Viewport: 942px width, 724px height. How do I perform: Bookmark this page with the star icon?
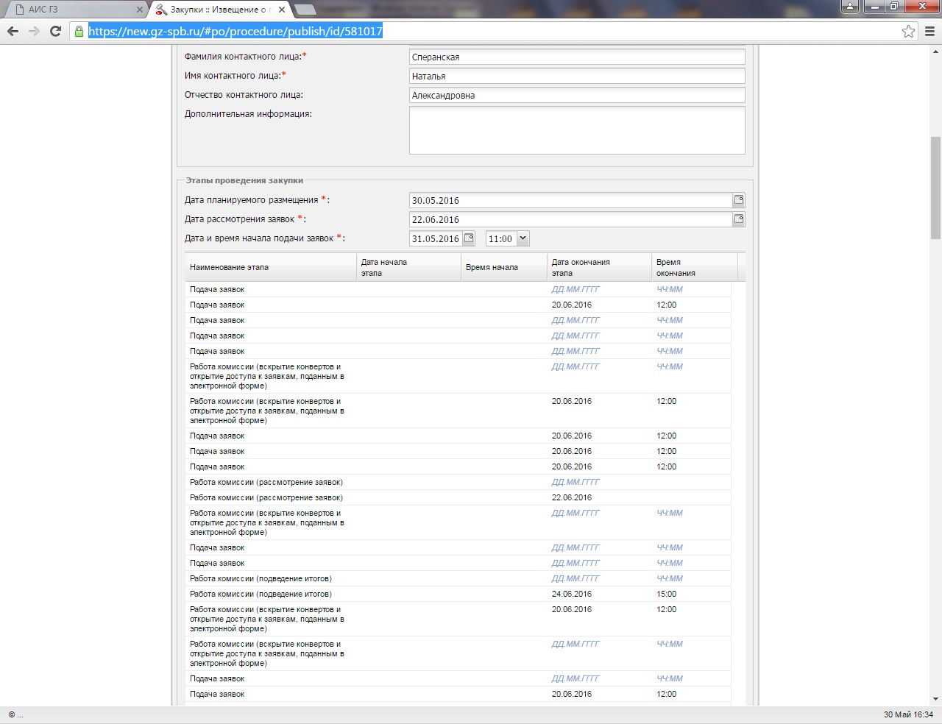pos(908,31)
